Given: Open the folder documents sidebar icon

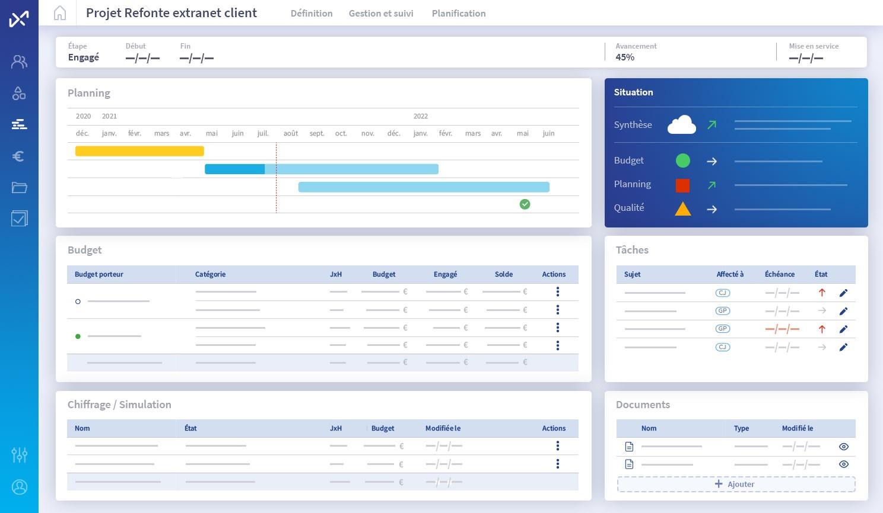Looking at the screenshot, I should [x=19, y=187].
